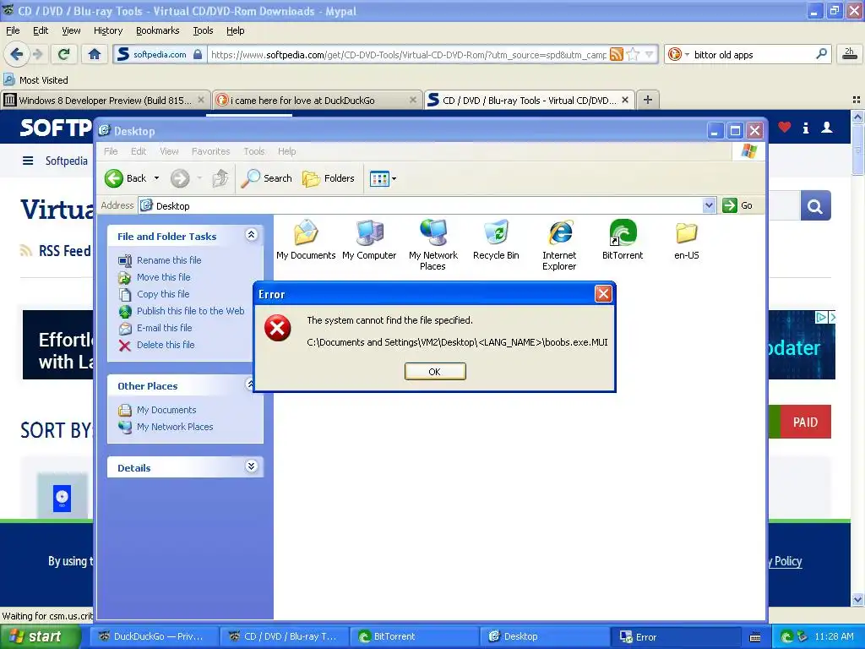Screen dimensions: 865x649
Task: Click Softpedia's user account icon
Action: (827, 128)
